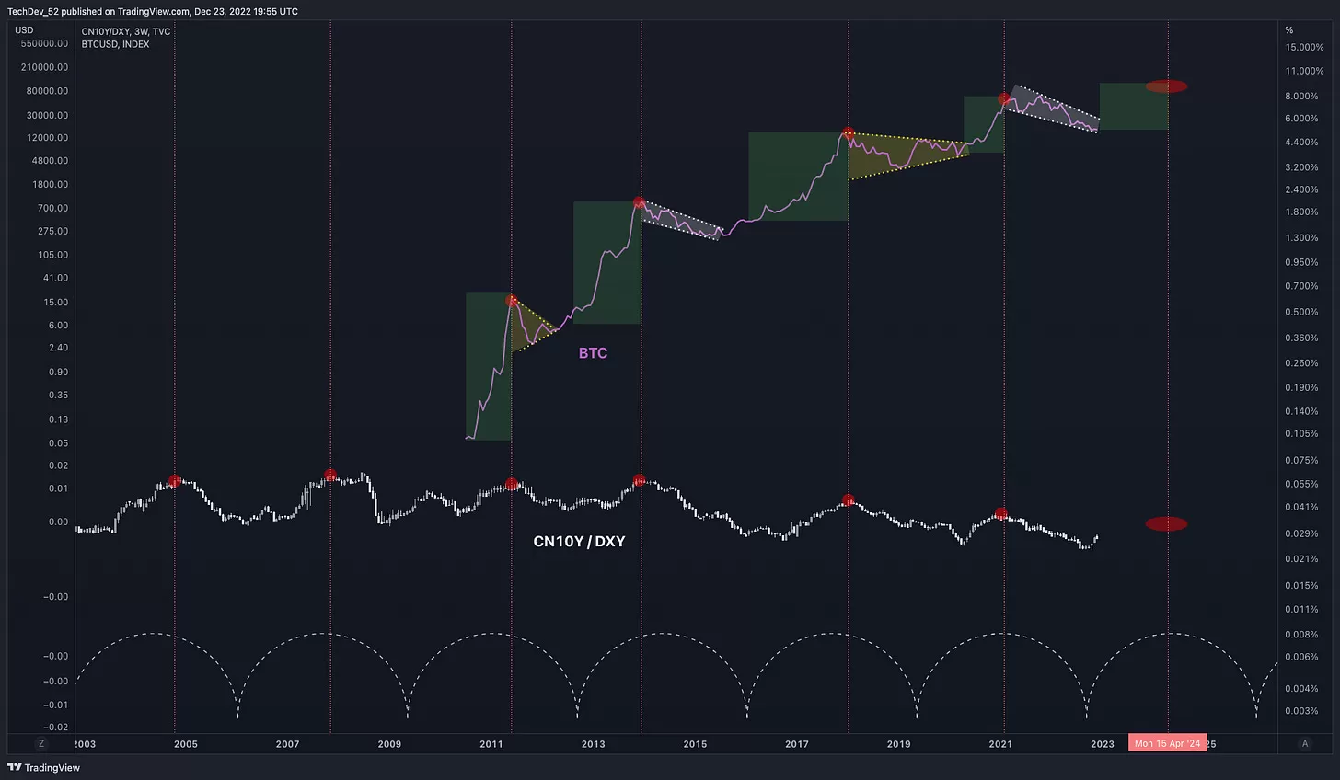Click the TradingView logo in the footer
The height and width of the screenshot is (780, 1340).
44,767
